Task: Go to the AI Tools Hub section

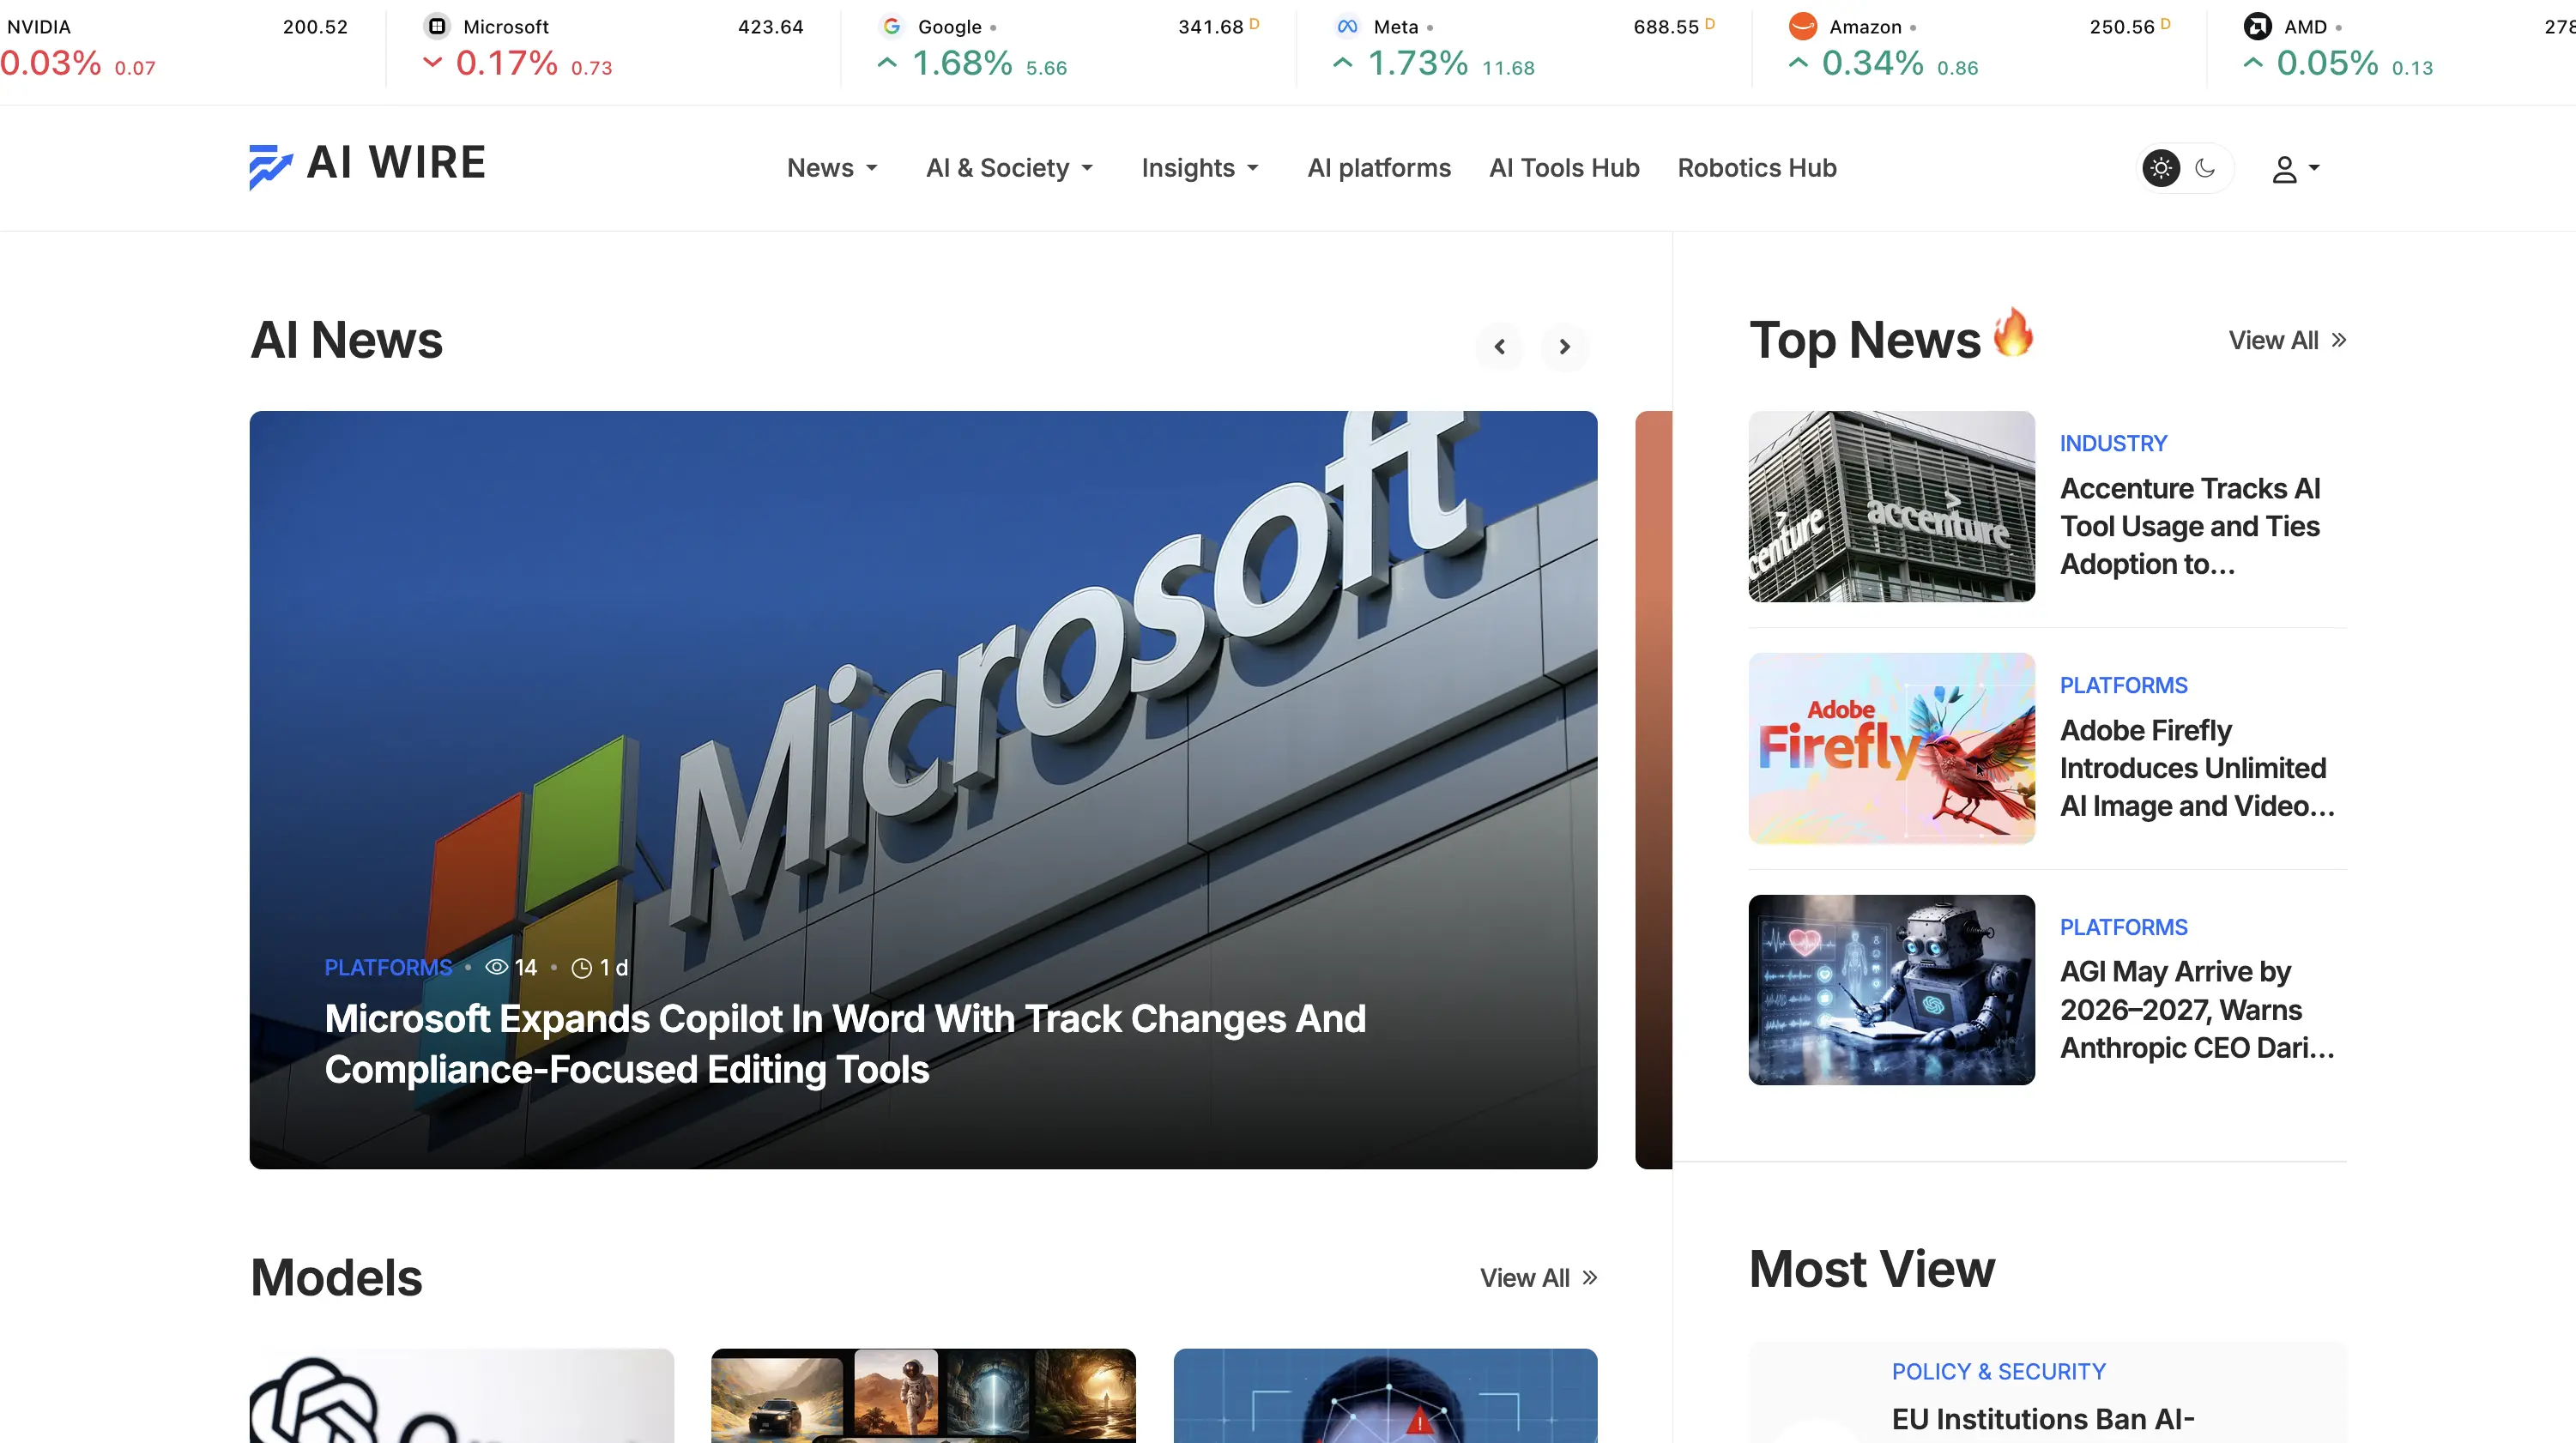Action: pyautogui.click(x=1564, y=168)
